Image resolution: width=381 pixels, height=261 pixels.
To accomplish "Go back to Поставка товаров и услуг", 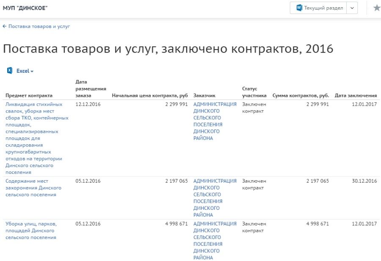I will [36, 26].
